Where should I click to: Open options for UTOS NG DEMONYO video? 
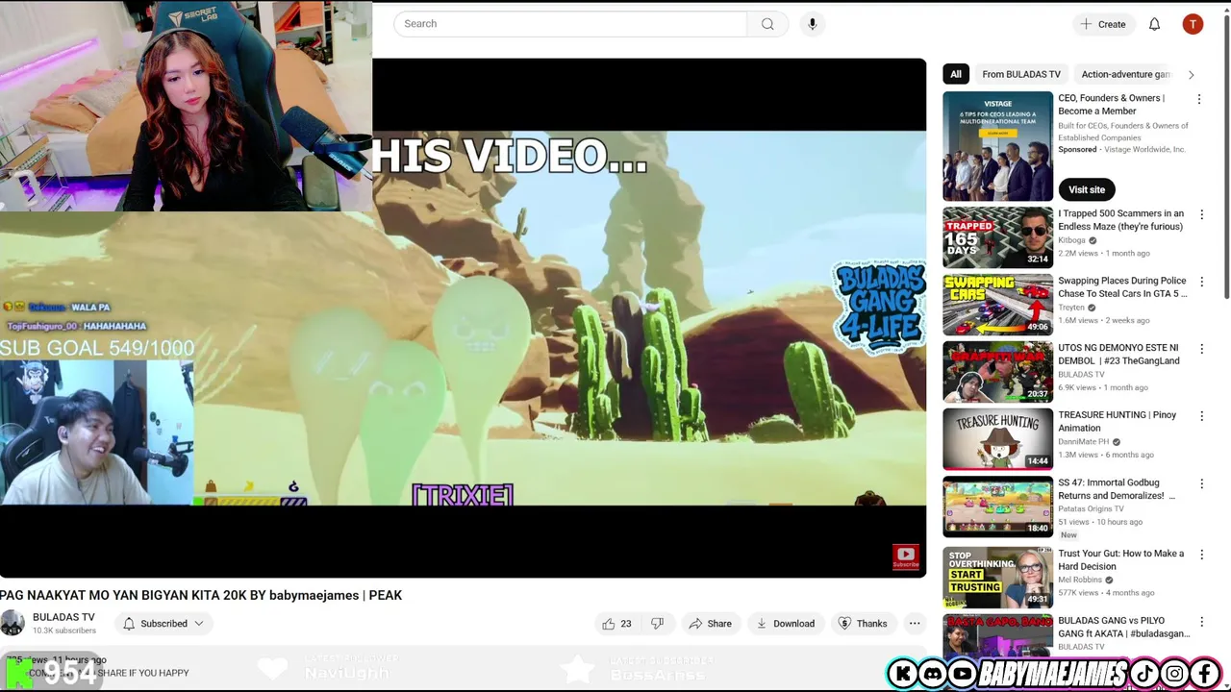1201,349
